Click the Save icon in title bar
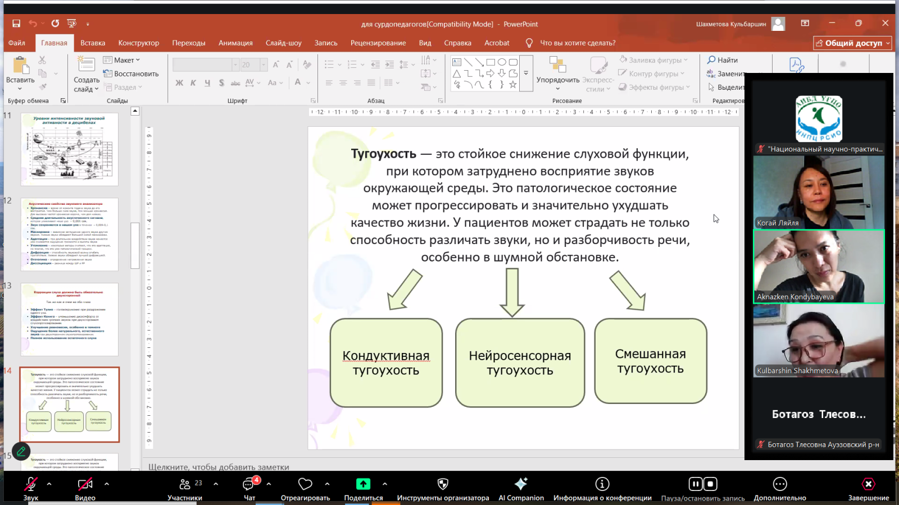 (x=16, y=24)
